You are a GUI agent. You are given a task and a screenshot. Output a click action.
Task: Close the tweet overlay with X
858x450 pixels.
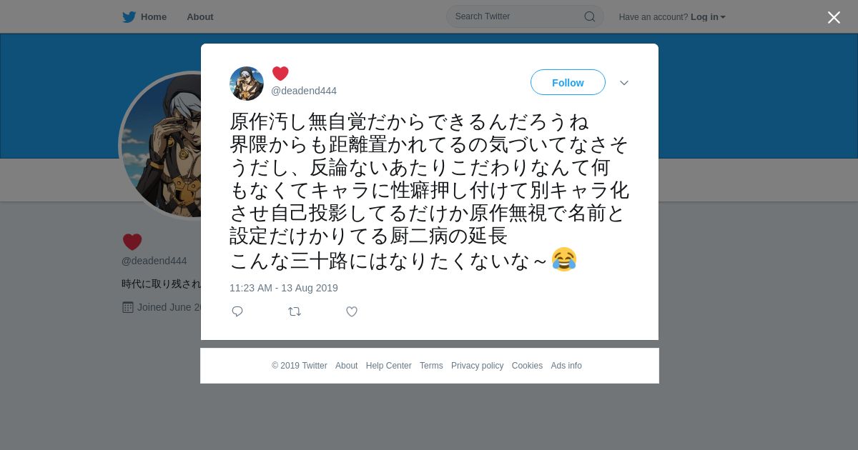(x=834, y=17)
